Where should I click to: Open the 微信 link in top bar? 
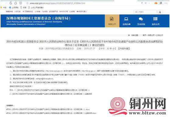click(45, 12)
